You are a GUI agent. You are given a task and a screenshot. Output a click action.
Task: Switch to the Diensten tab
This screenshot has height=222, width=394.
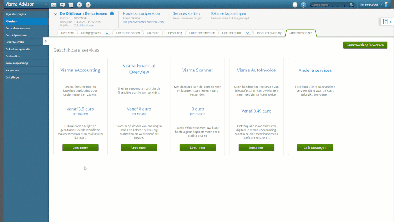point(153,33)
